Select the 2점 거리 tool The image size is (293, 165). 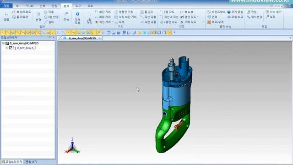(x=89, y=18)
